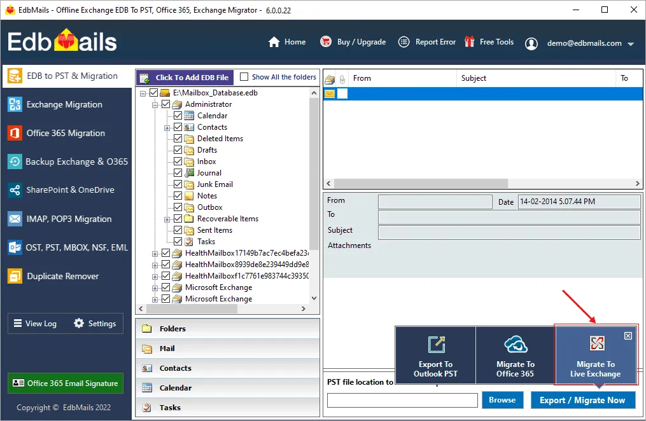Screen dimensions: 646x421
Task: Uncheck the Junk Email checkbox
Action: tap(178, 184)
